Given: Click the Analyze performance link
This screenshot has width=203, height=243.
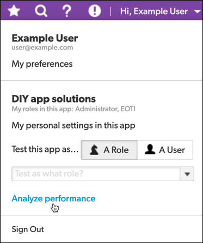Looking at the screenshot, I should tap(53, 199).
